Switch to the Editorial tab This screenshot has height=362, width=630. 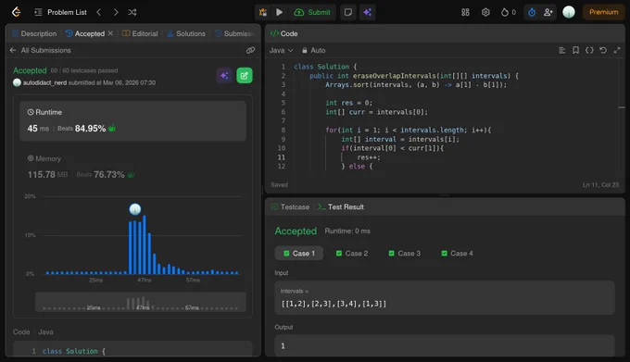click(140, 33)
